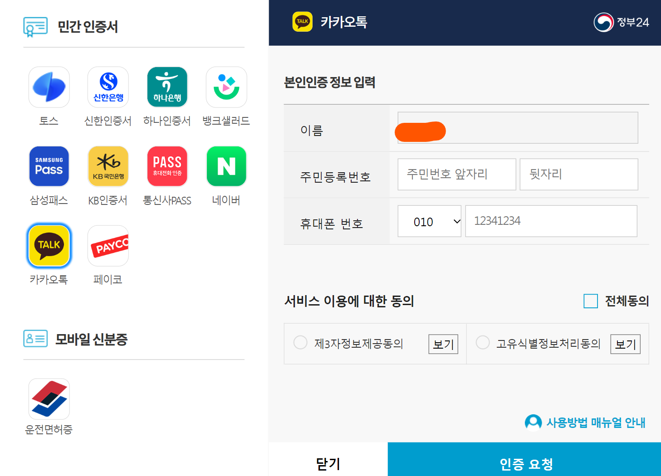Click the 제3자정보제공동의 label text
This screenshot has height=476, width=661.
click(x=359, y=344)
